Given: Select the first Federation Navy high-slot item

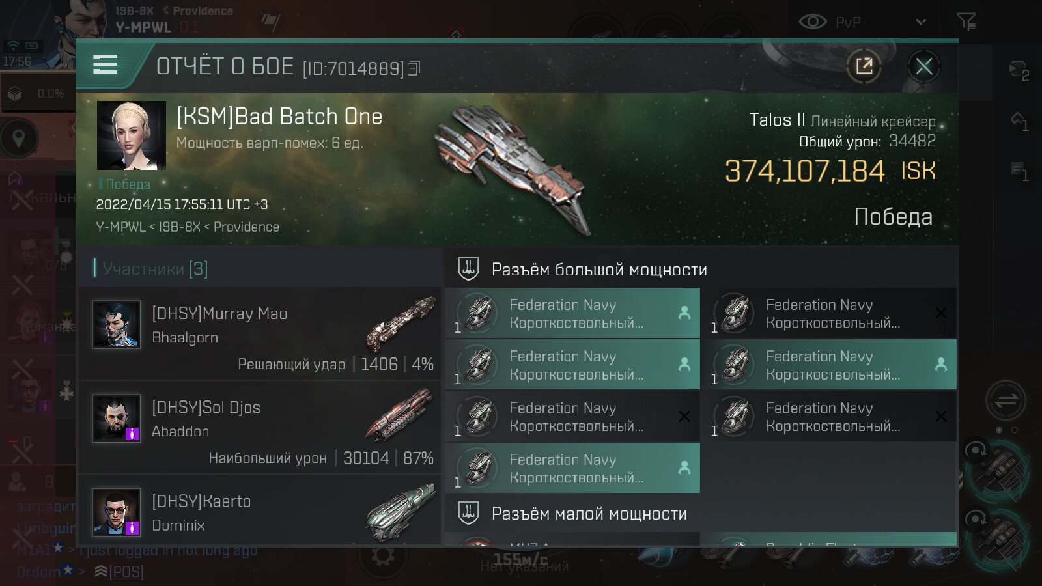Looking at the screenshot, I should tap(572, 313).
